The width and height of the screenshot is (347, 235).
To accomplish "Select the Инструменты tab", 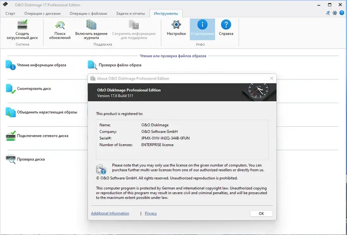I will pos(166,13).
